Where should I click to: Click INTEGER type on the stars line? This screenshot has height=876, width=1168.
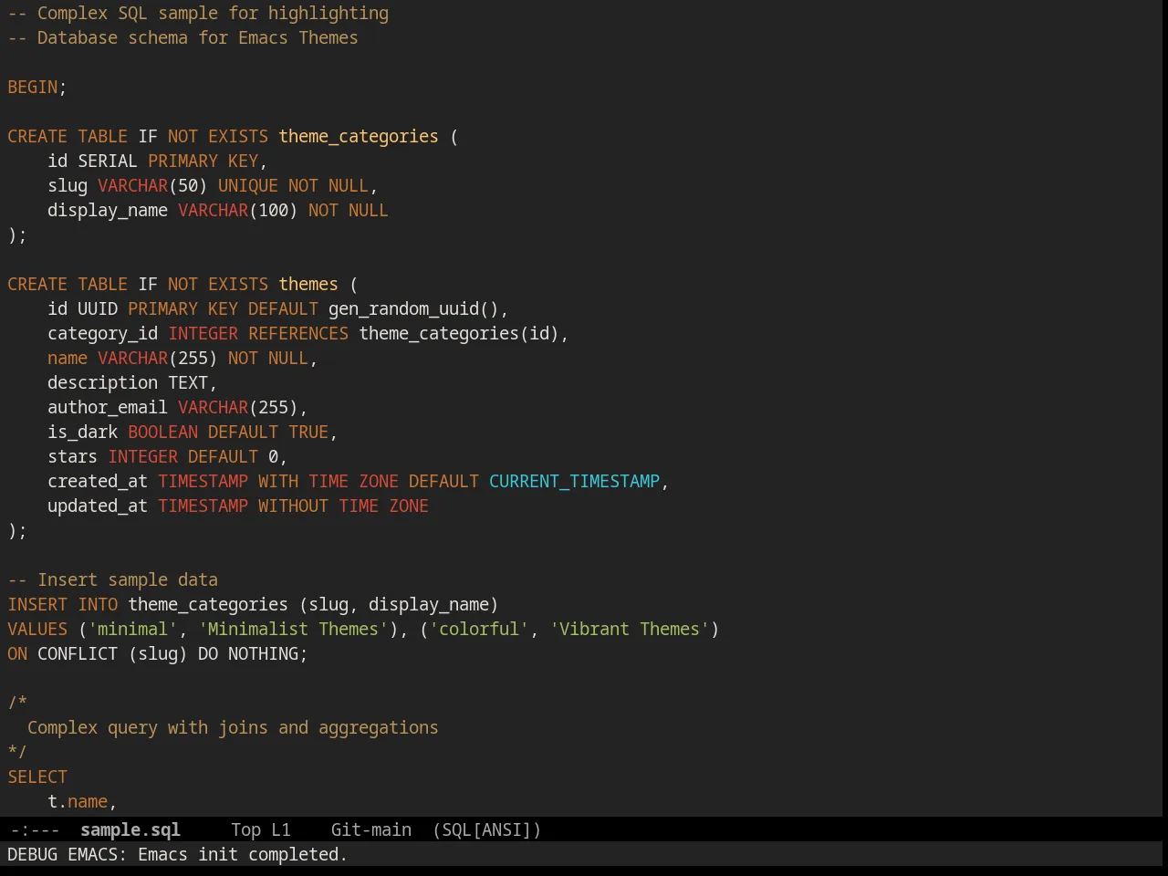tap(142, 456)
